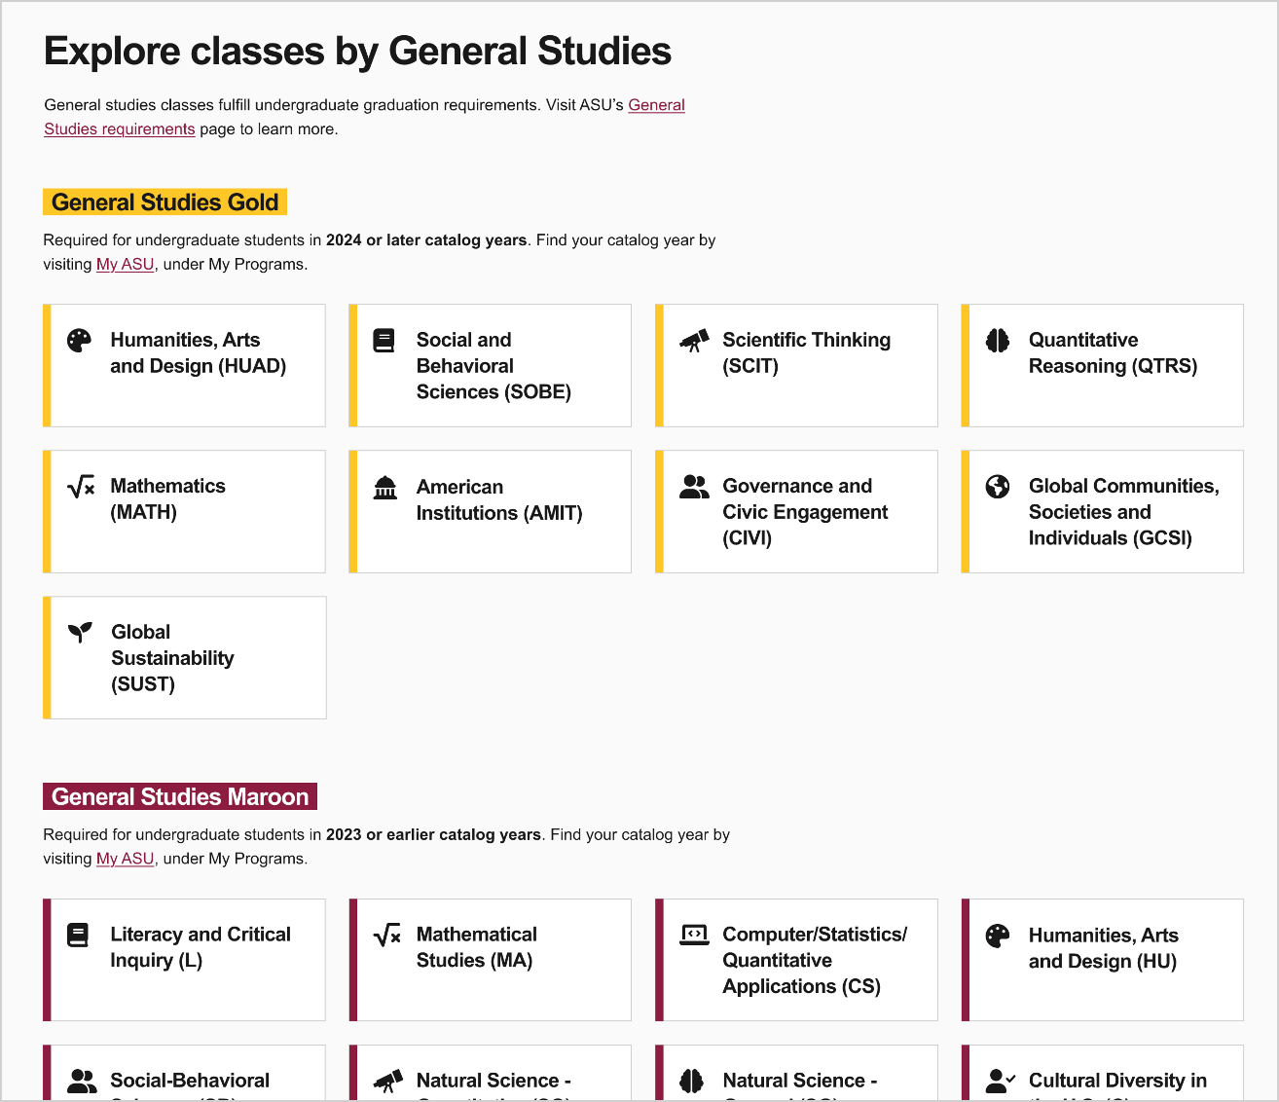
Task: Click the globe icon on the GCSI card
Action: (998, 486)
